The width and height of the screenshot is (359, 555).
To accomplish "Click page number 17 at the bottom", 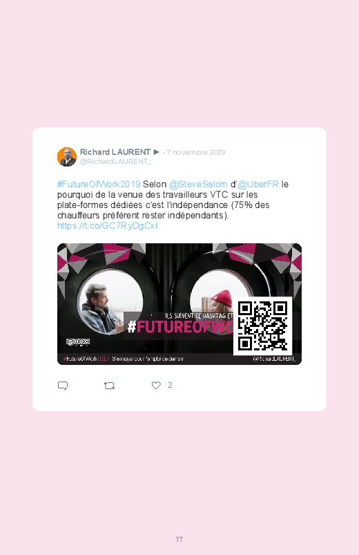I will pos(179,539).
